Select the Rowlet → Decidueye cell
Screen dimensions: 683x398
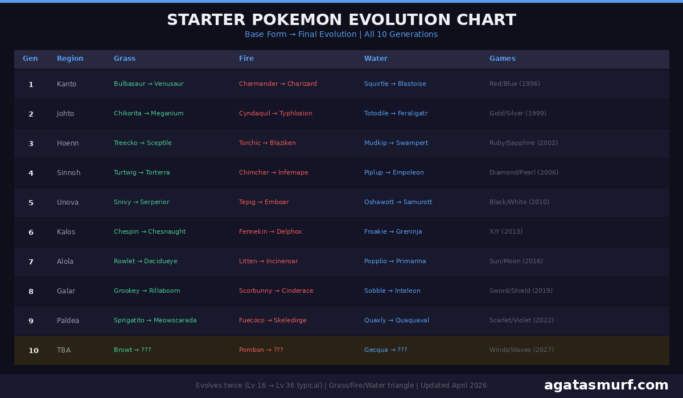tap(146, 262)
